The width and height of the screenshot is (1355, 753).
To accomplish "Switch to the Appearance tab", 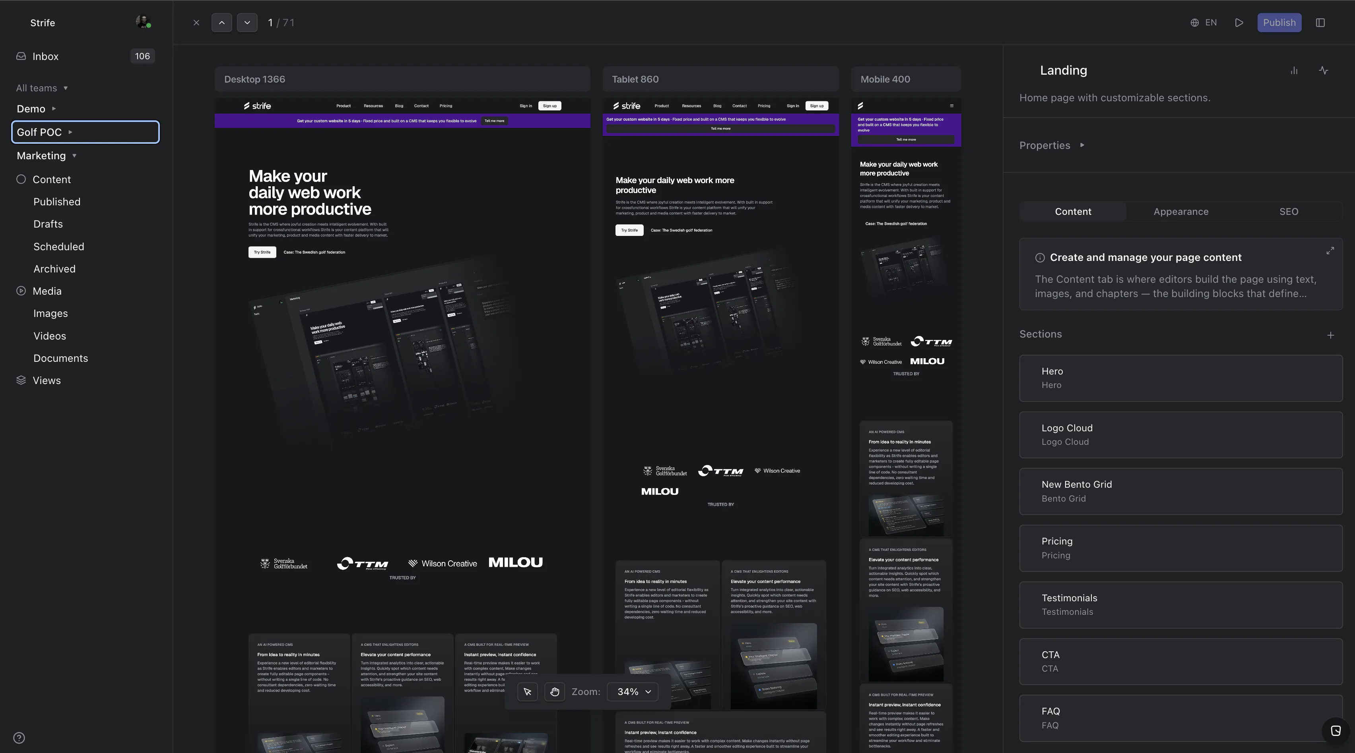I will coord(1181,211).
